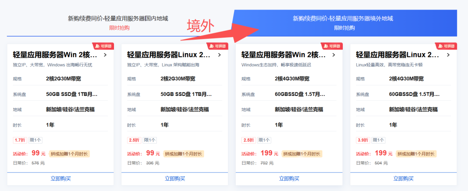This screenshot has width=468, height=191.
Task: Click 新加坡/硅谷/法兰克福 region on the 1.7折 card
Action: point(70,109)
